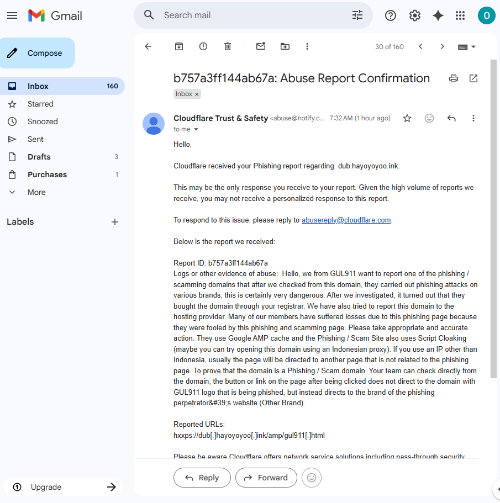Show recipient details dropdown

point(196,129)
